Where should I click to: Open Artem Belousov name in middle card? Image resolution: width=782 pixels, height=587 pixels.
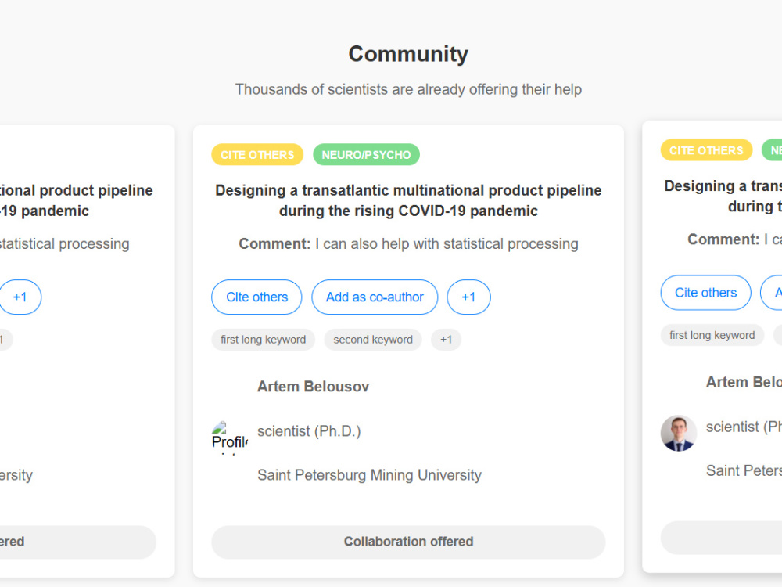[x=314, y=387]
